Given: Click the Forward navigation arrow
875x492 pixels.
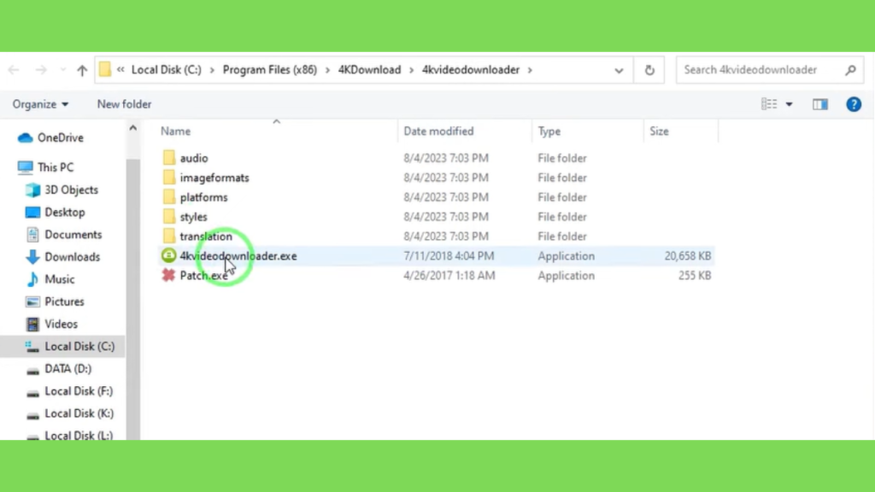Looking at the screenshot, I should click(41, 70).
